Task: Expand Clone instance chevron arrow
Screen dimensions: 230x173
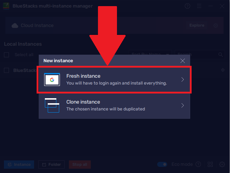Action: (x=183, y=105)
